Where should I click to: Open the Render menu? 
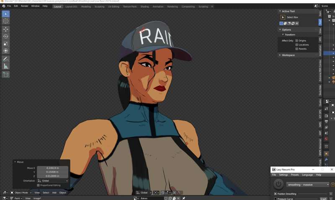coord(25,6)
